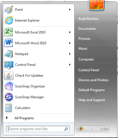Click the magnifier icon in search box
This screenshot has height=138, width=118.
(66, 129)
